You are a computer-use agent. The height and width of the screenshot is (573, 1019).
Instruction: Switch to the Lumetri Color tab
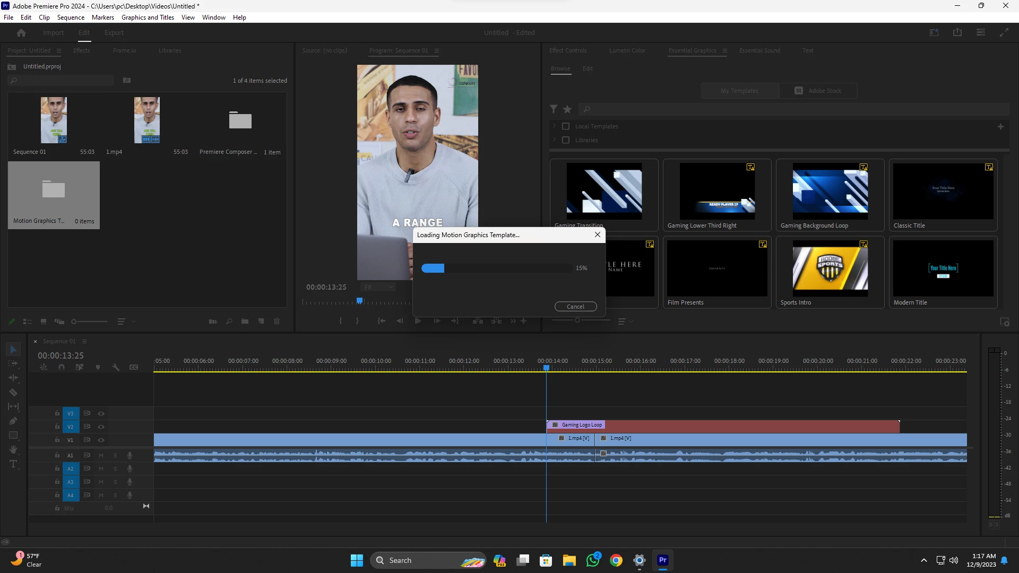(627, 50)
